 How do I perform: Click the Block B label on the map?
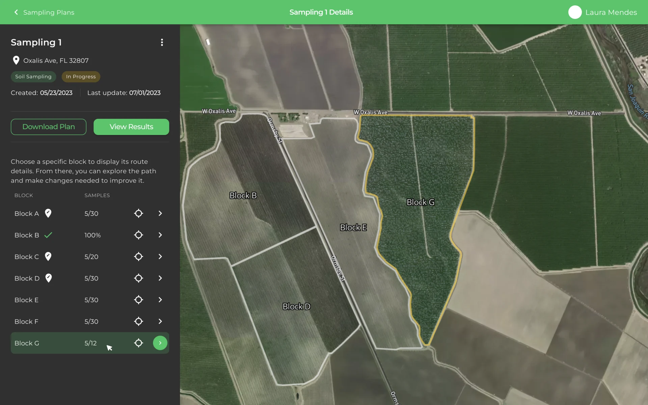tap(243, 195)
